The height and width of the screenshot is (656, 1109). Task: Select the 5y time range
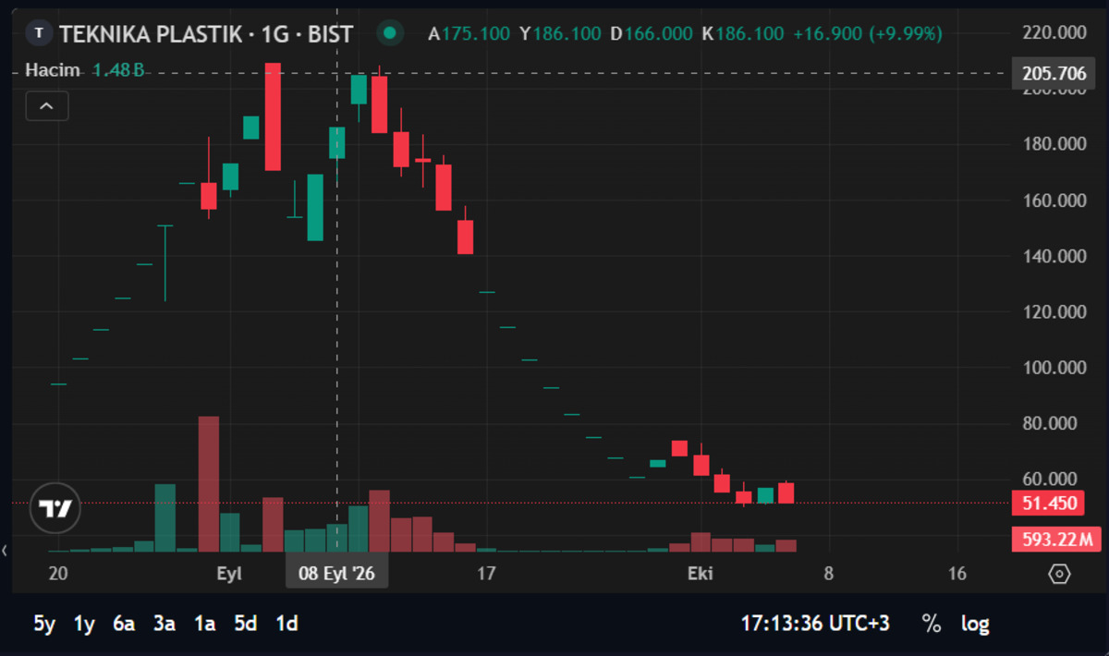(x=44, y=624)
